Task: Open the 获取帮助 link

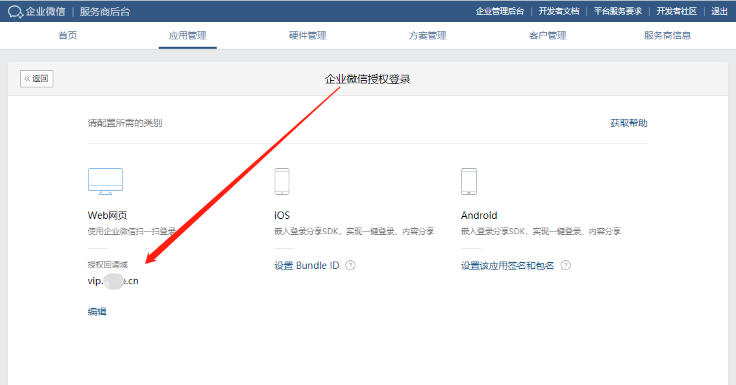Action: tap(629, 123)
